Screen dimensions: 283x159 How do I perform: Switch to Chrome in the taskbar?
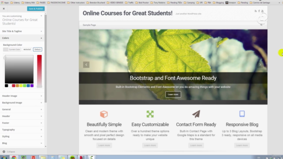coord(14,157)
